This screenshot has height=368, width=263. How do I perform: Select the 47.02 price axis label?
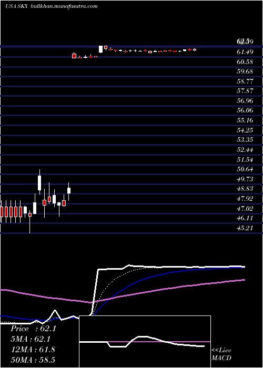(x=245, y=208)
